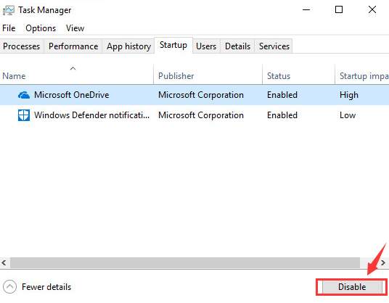Image resolution: width=389 pixels, height=303 pixels.
Task: Click the sort arrow above Name column
Action: (x=73, y=68)
